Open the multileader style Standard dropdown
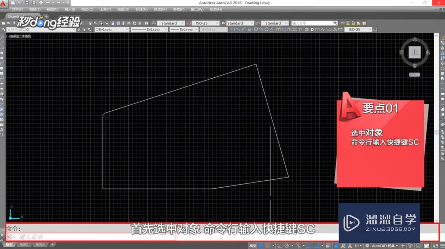 coord(275,23)
